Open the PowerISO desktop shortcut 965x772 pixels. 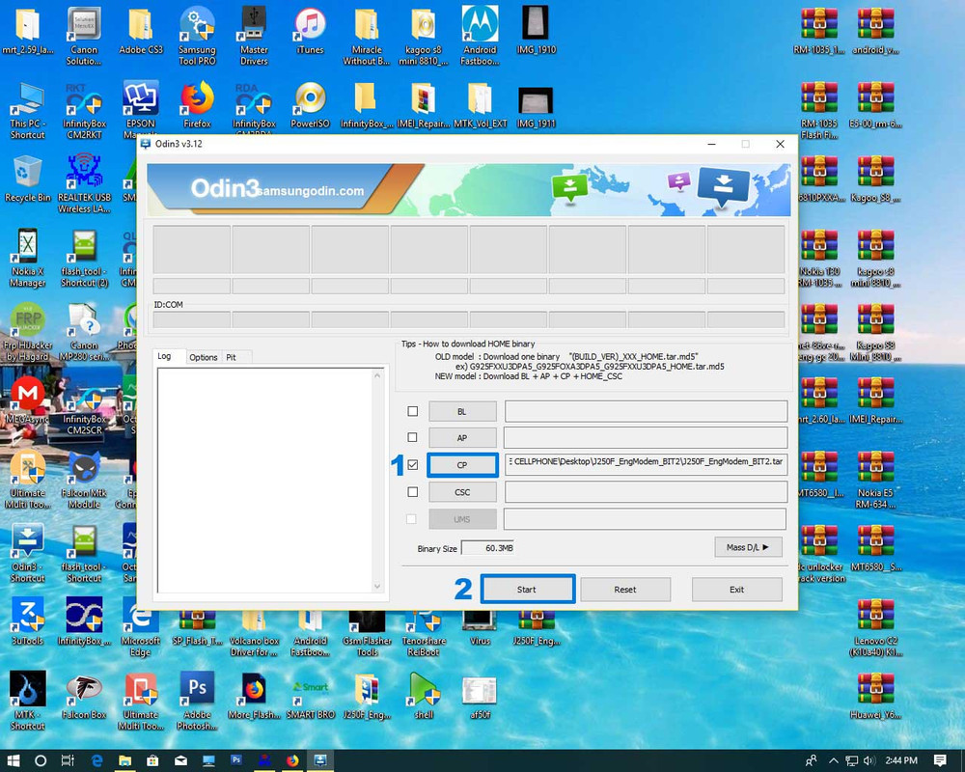pyautogui.click(x=310, y=104)
